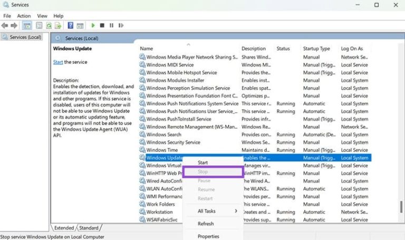Switch to the Standard tab
This screenshot has width=405, height=240.
(89, 228)
